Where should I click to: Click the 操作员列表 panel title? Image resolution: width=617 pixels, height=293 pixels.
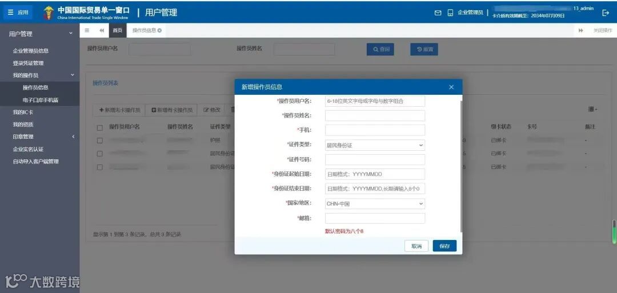tap(106, 83)
